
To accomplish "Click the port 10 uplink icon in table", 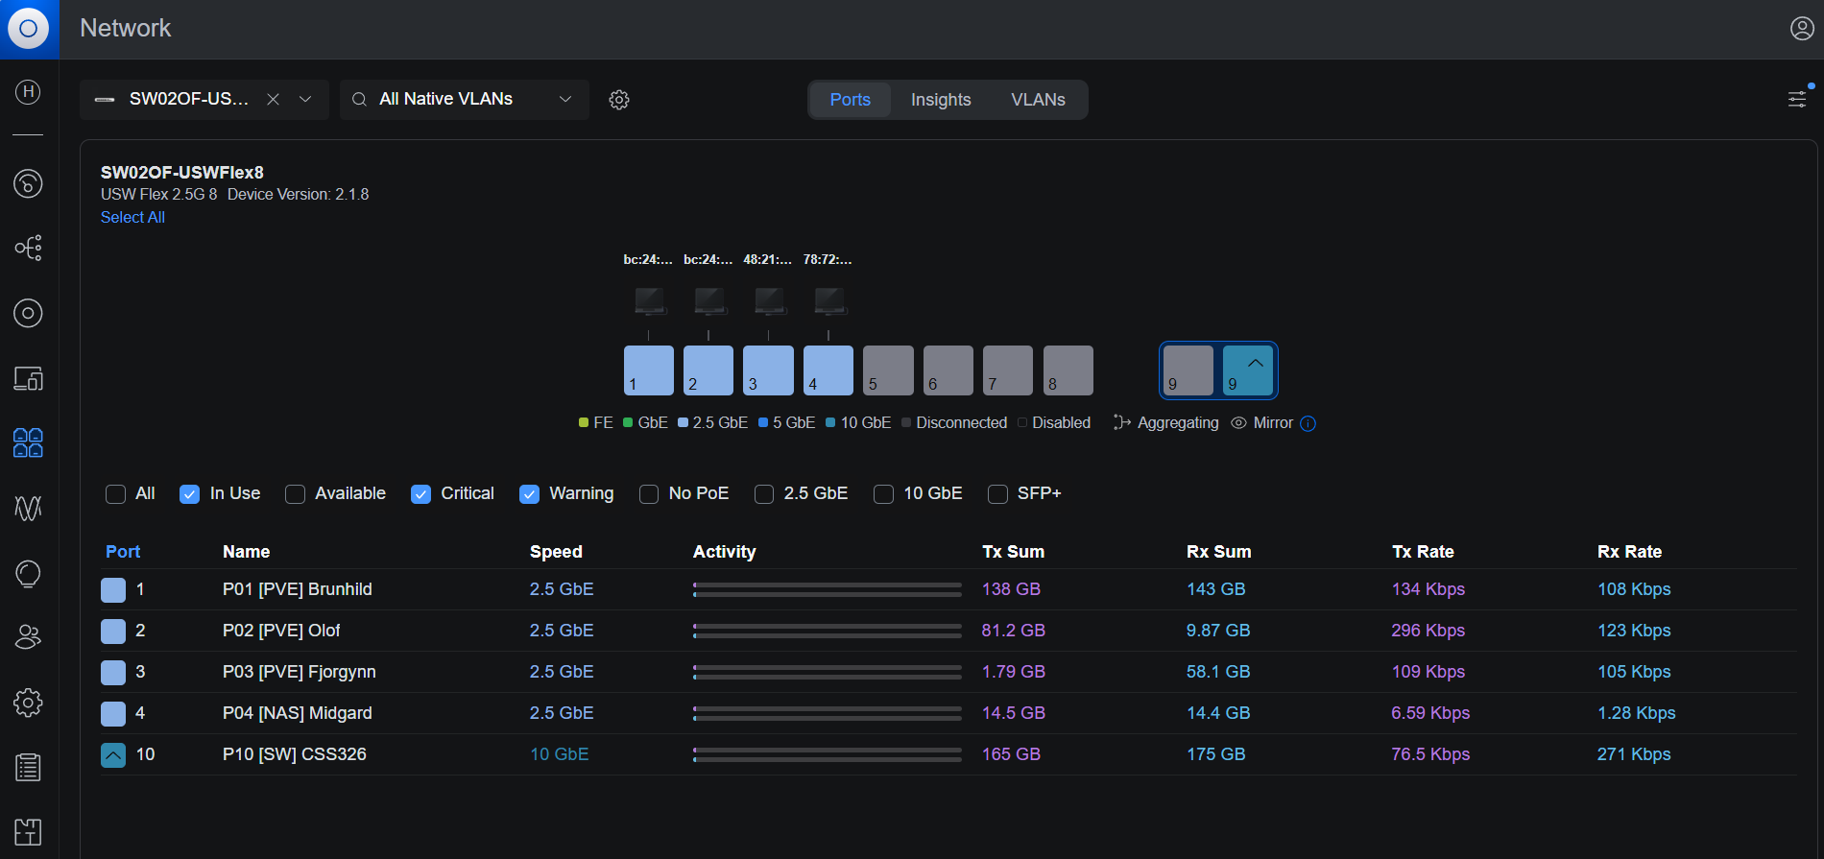I will [x=113, y=755].
